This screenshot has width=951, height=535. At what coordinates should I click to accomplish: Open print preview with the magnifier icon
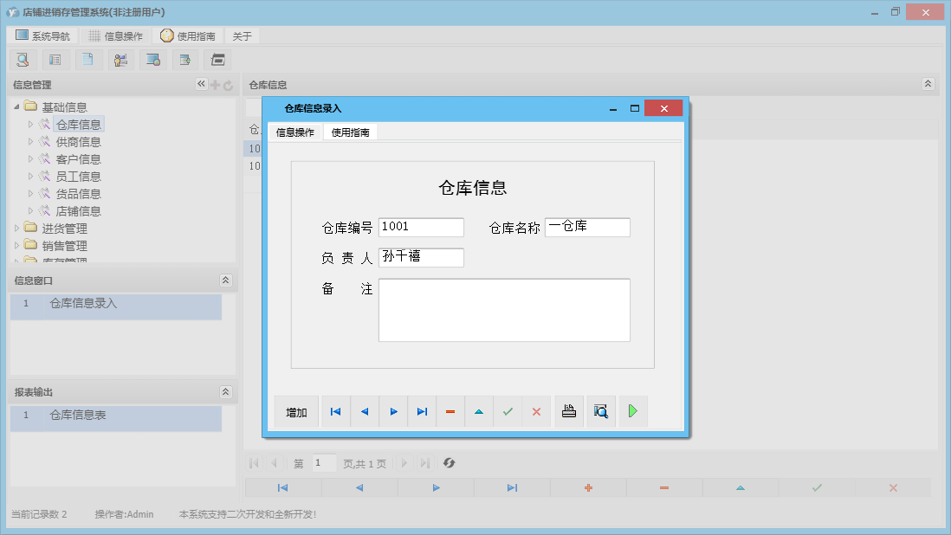pos(600,411)
